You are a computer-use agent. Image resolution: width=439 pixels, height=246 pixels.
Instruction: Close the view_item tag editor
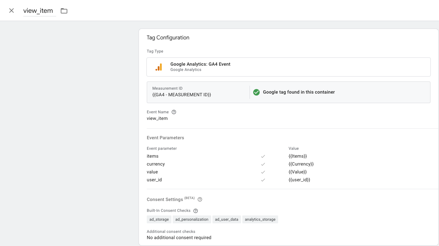tap(11, 11)
